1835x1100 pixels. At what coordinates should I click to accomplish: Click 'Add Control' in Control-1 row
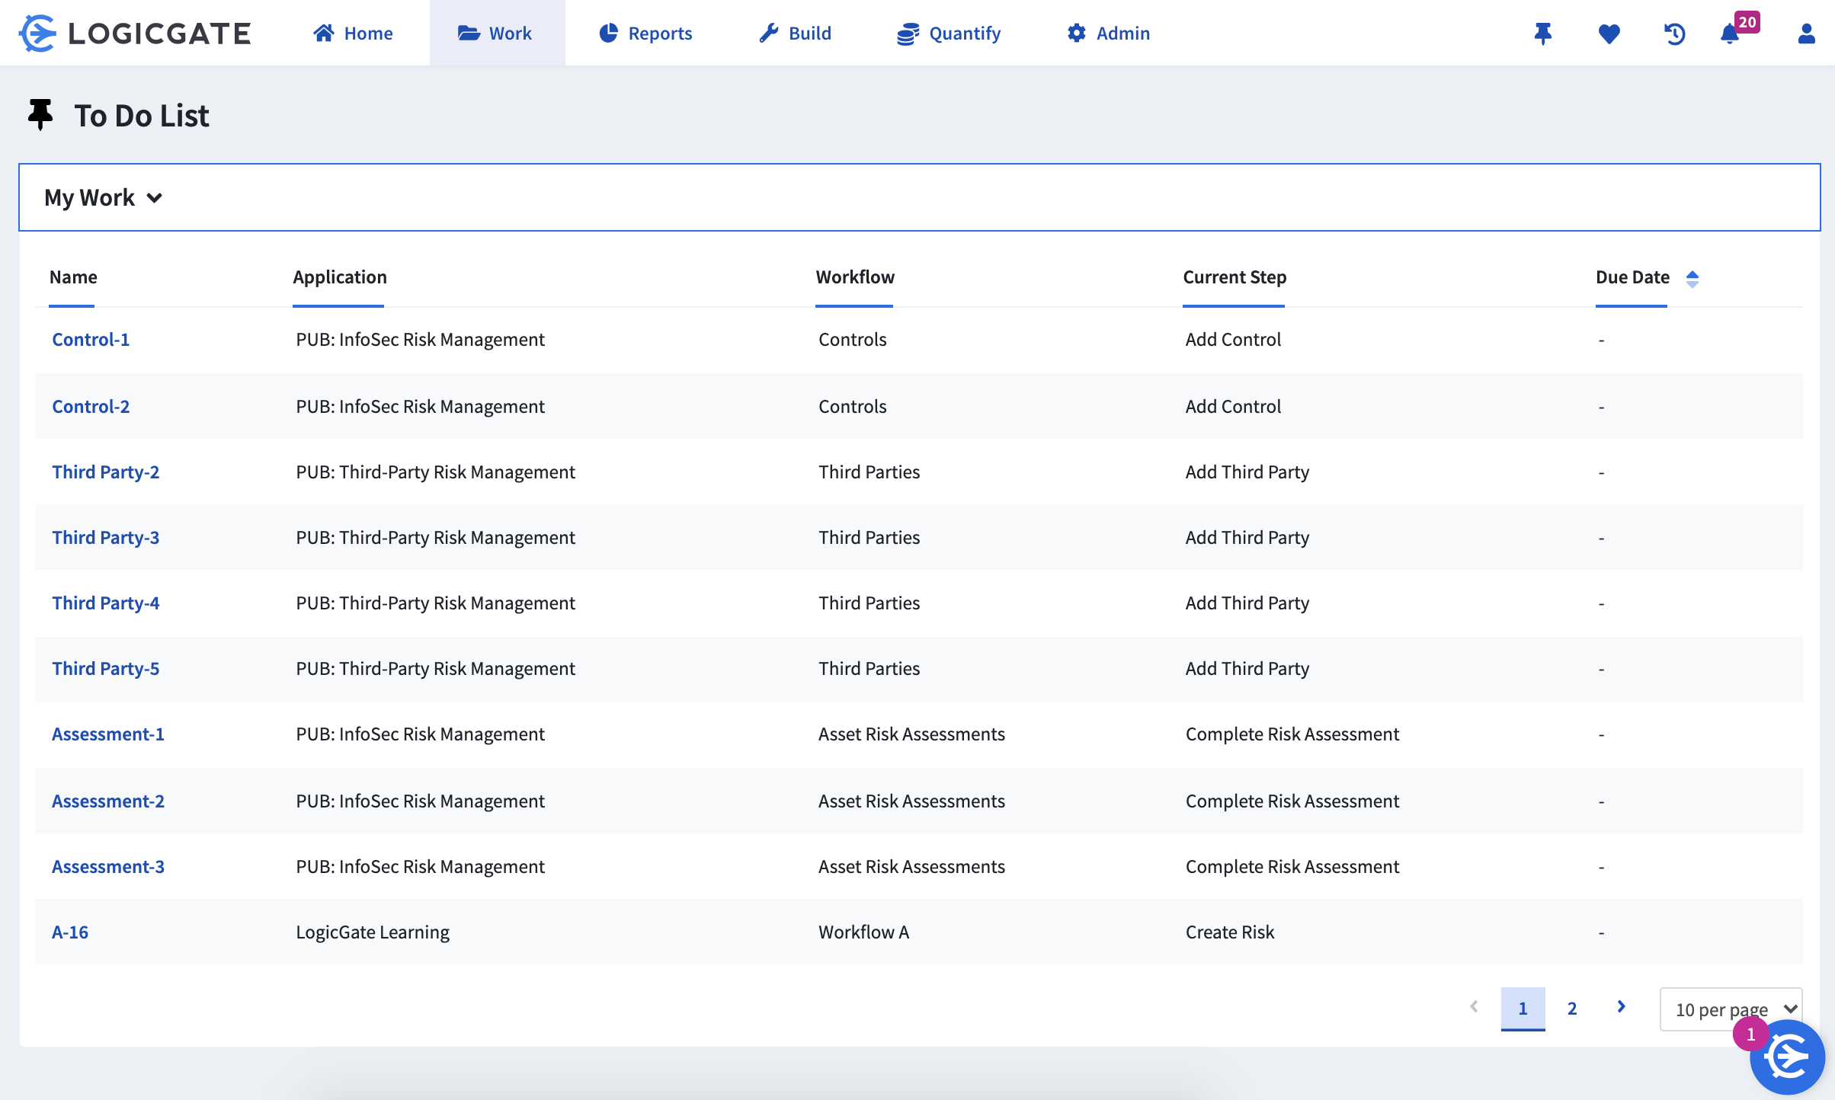coord(1233,340)
